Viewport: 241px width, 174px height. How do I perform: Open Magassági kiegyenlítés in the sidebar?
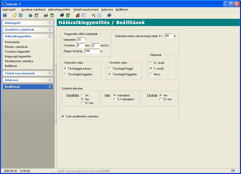(18, 56)
